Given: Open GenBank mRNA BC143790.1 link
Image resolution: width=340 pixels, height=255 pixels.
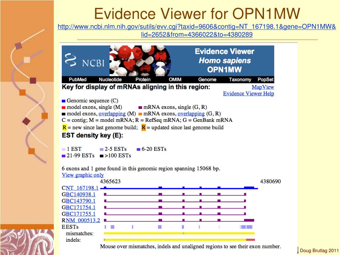Looking at the screenshot, I should point(80,201).
